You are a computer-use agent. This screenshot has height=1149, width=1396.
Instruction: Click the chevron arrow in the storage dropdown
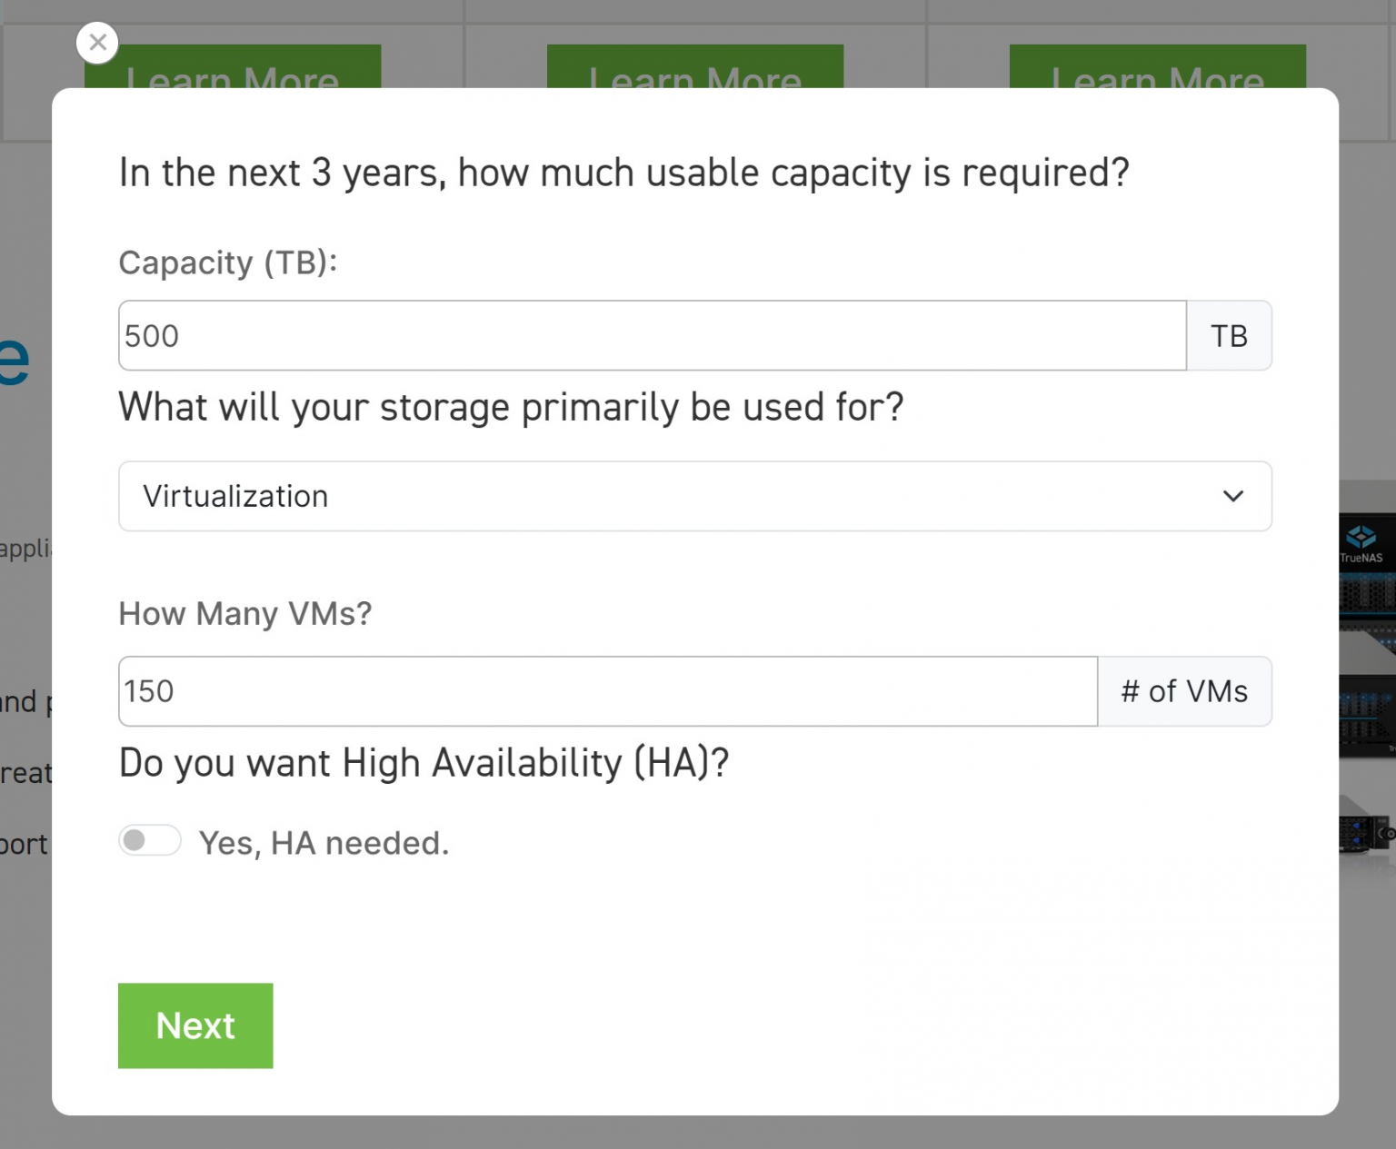coord(1232,496)
